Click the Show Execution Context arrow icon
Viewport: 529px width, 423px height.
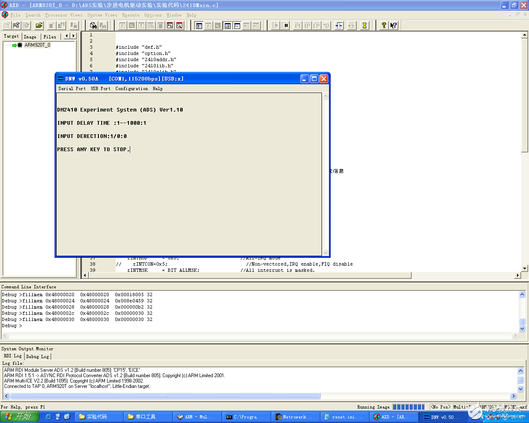[339, 26]
